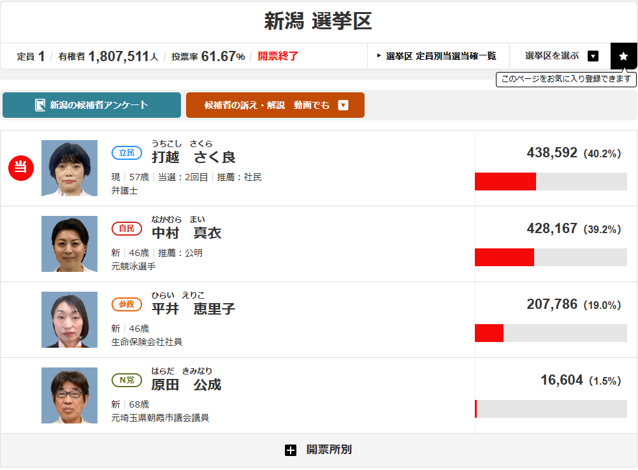Click 推薦：公明 endorsement text
The image size is (638, 470).
pos(180,253)
